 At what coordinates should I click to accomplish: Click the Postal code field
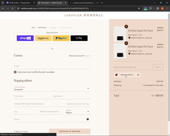point(52,112)
